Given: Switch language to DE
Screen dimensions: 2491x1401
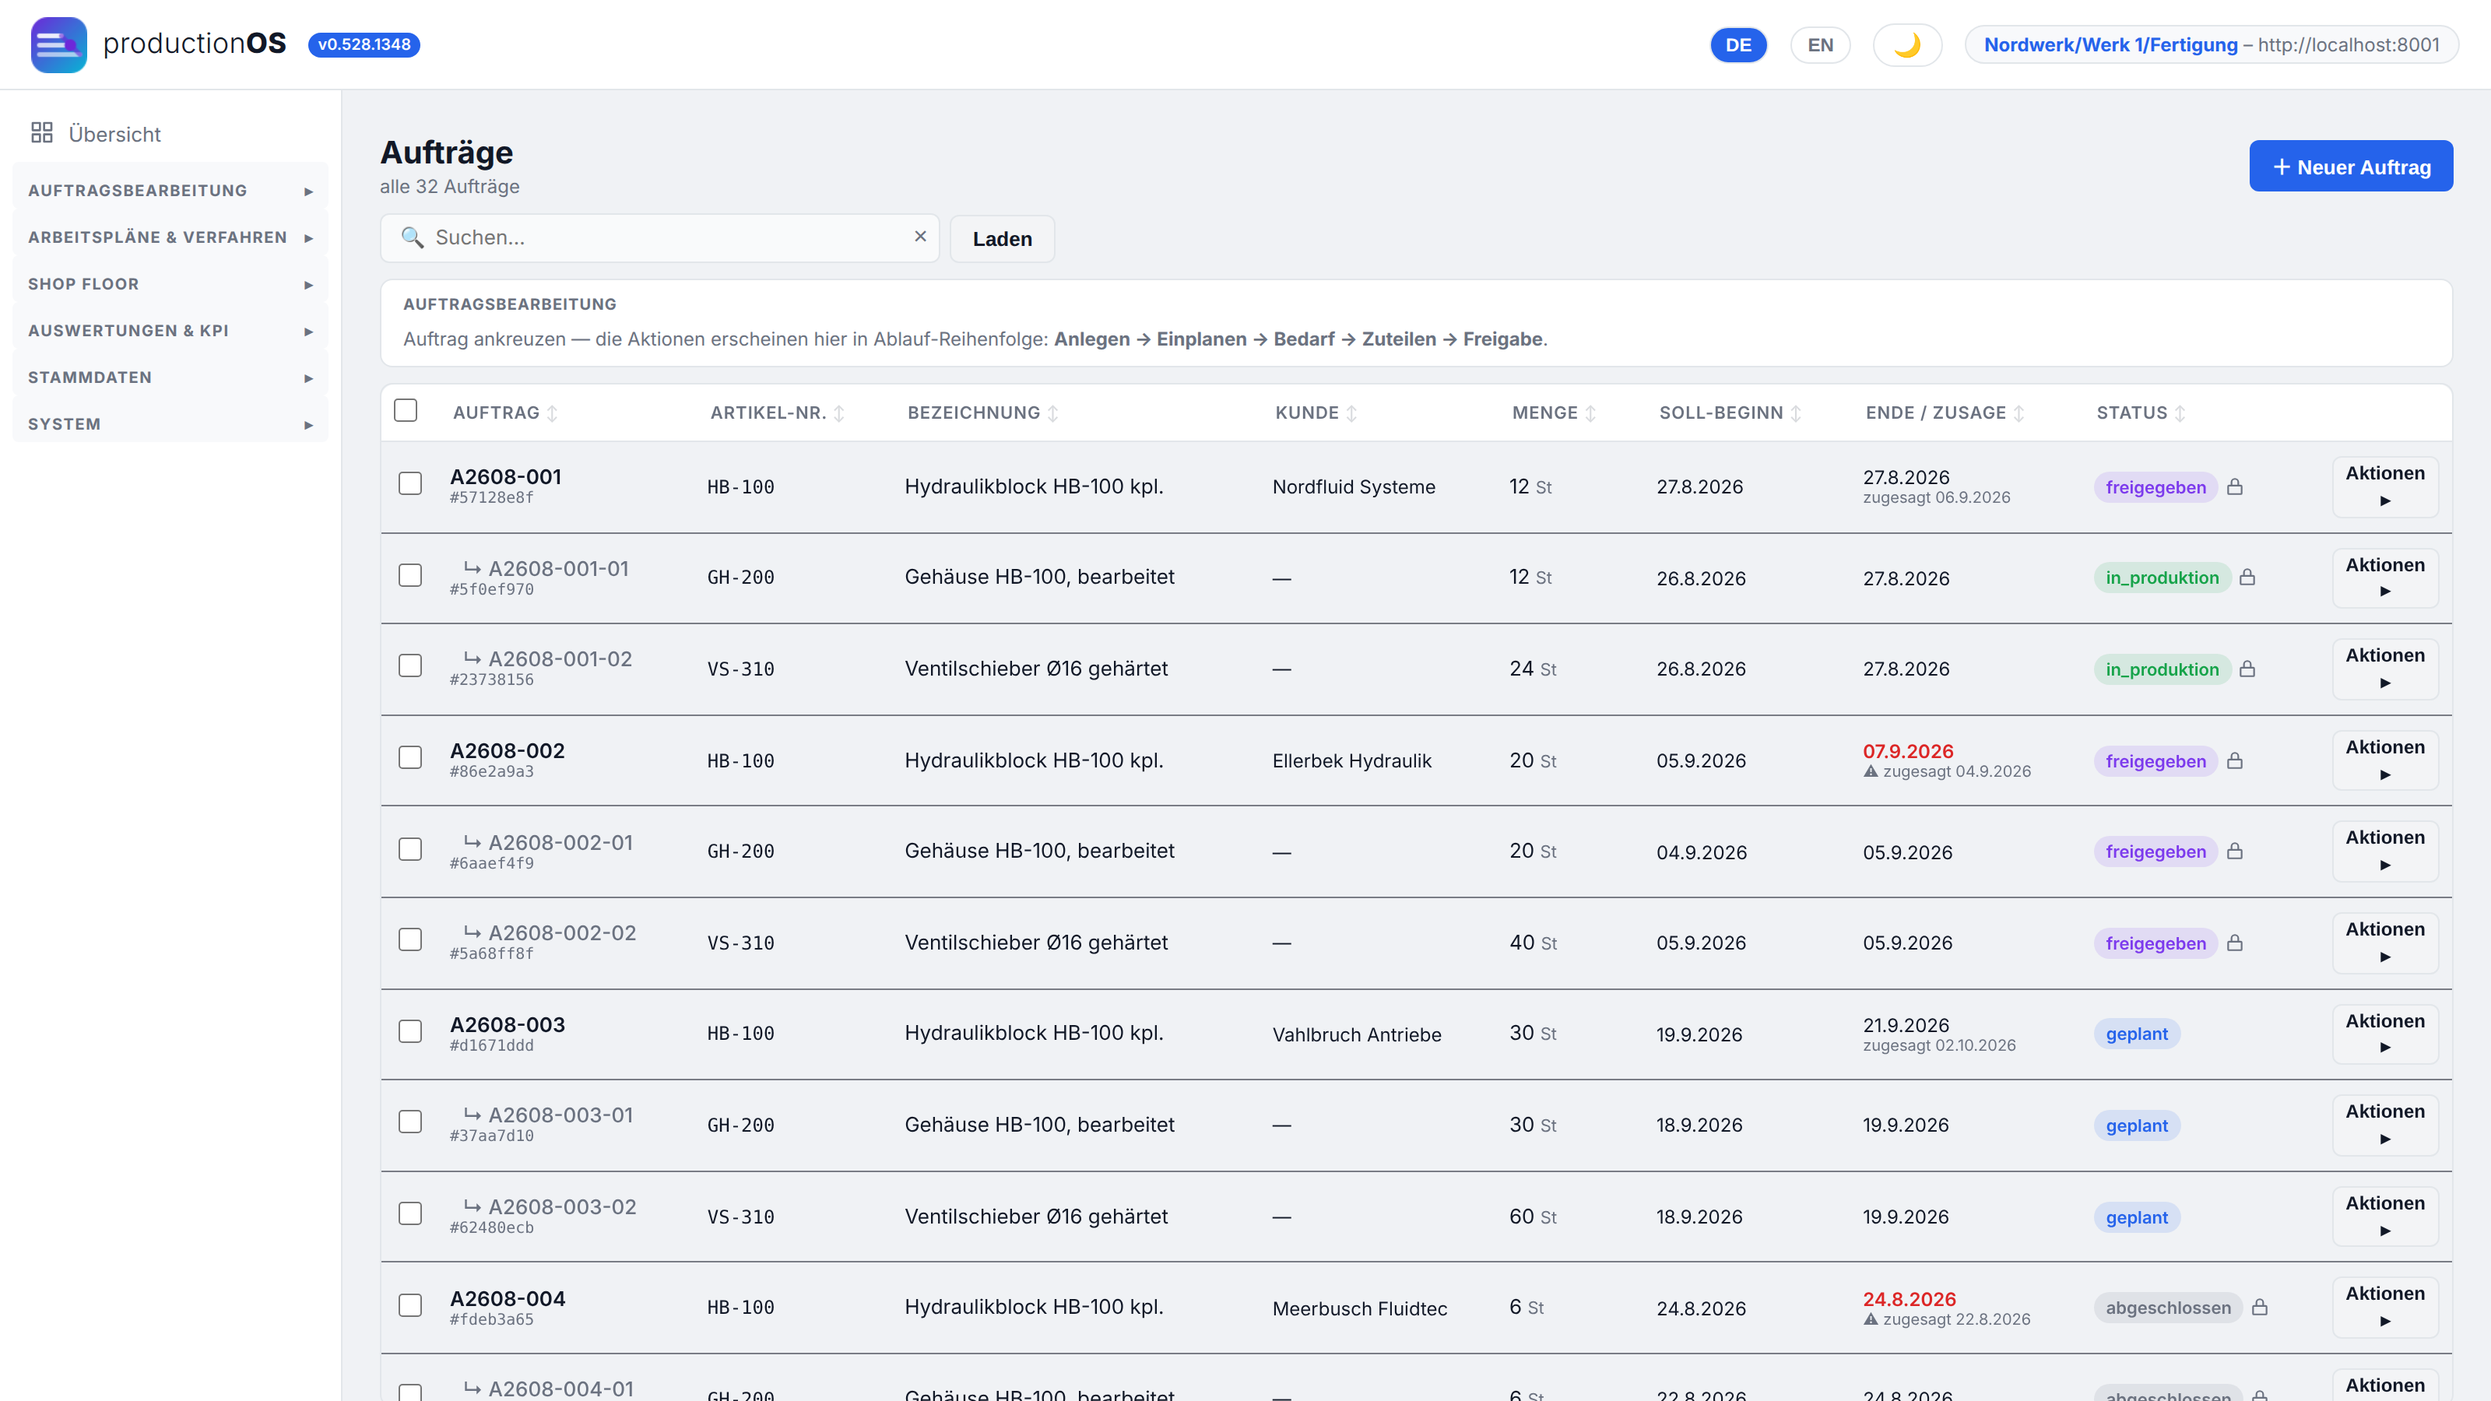Looking at the screenshot, I should (x=1737, y=44).
